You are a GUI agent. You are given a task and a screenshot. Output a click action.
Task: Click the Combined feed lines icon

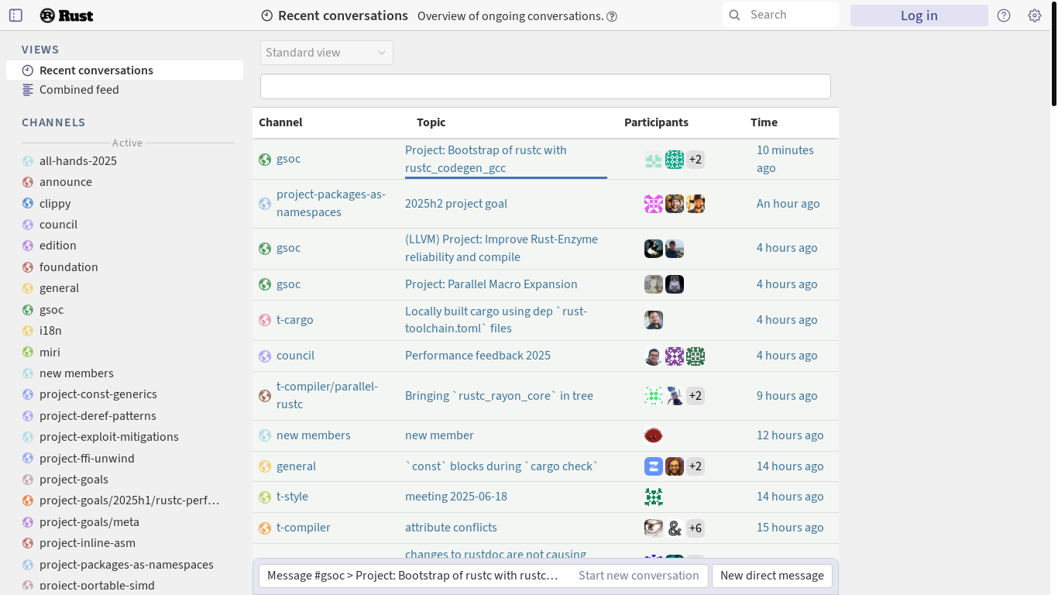point(28,90)
